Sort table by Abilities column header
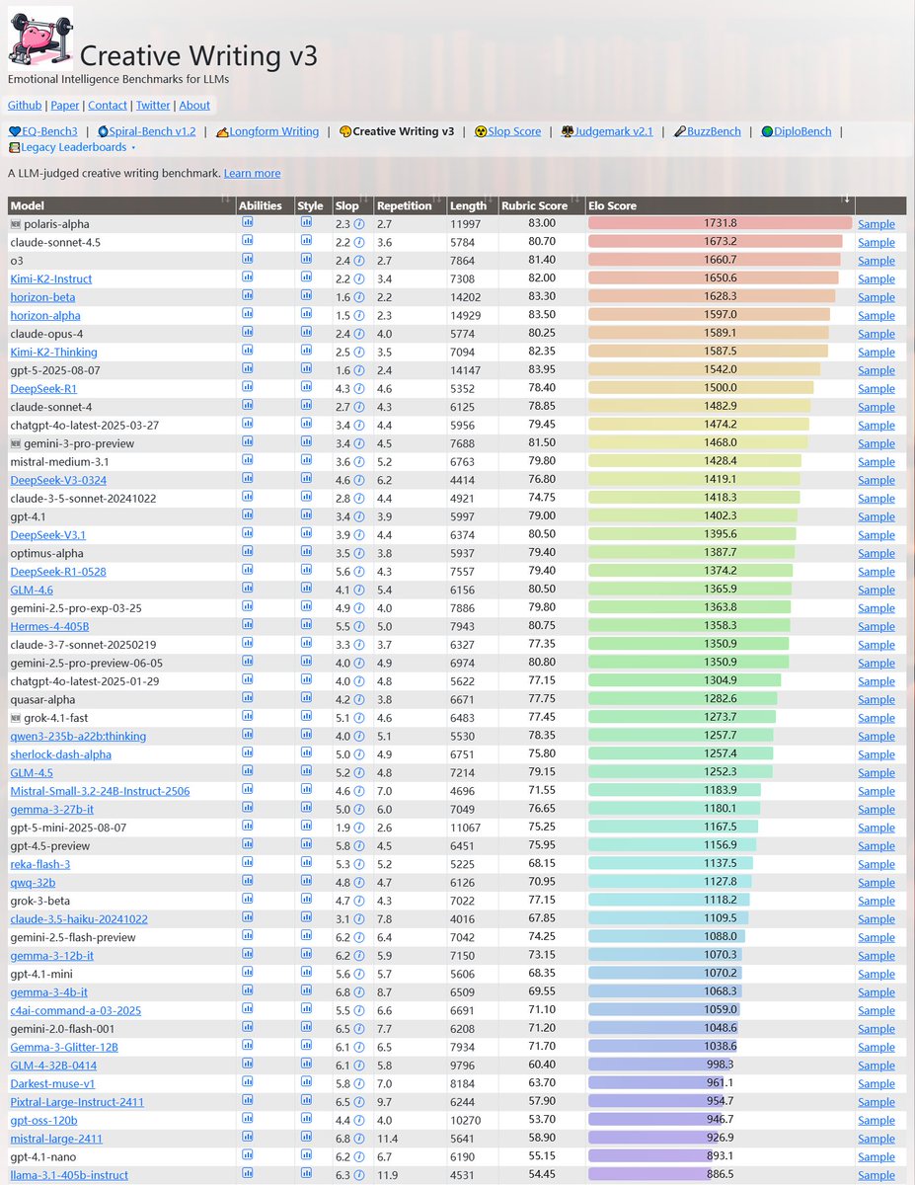 (x=265, y=205)
